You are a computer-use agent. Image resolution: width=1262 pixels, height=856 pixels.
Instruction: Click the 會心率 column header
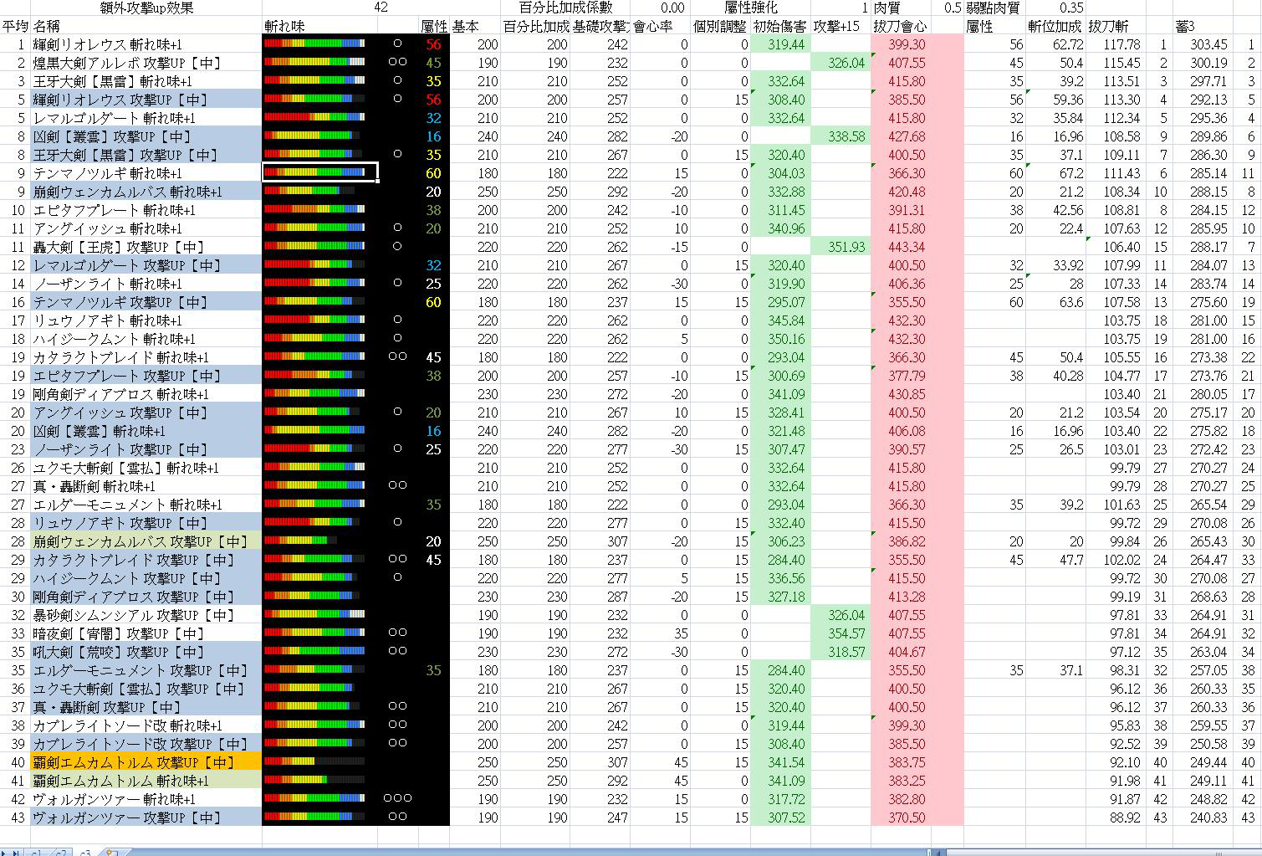coord(659,26)
